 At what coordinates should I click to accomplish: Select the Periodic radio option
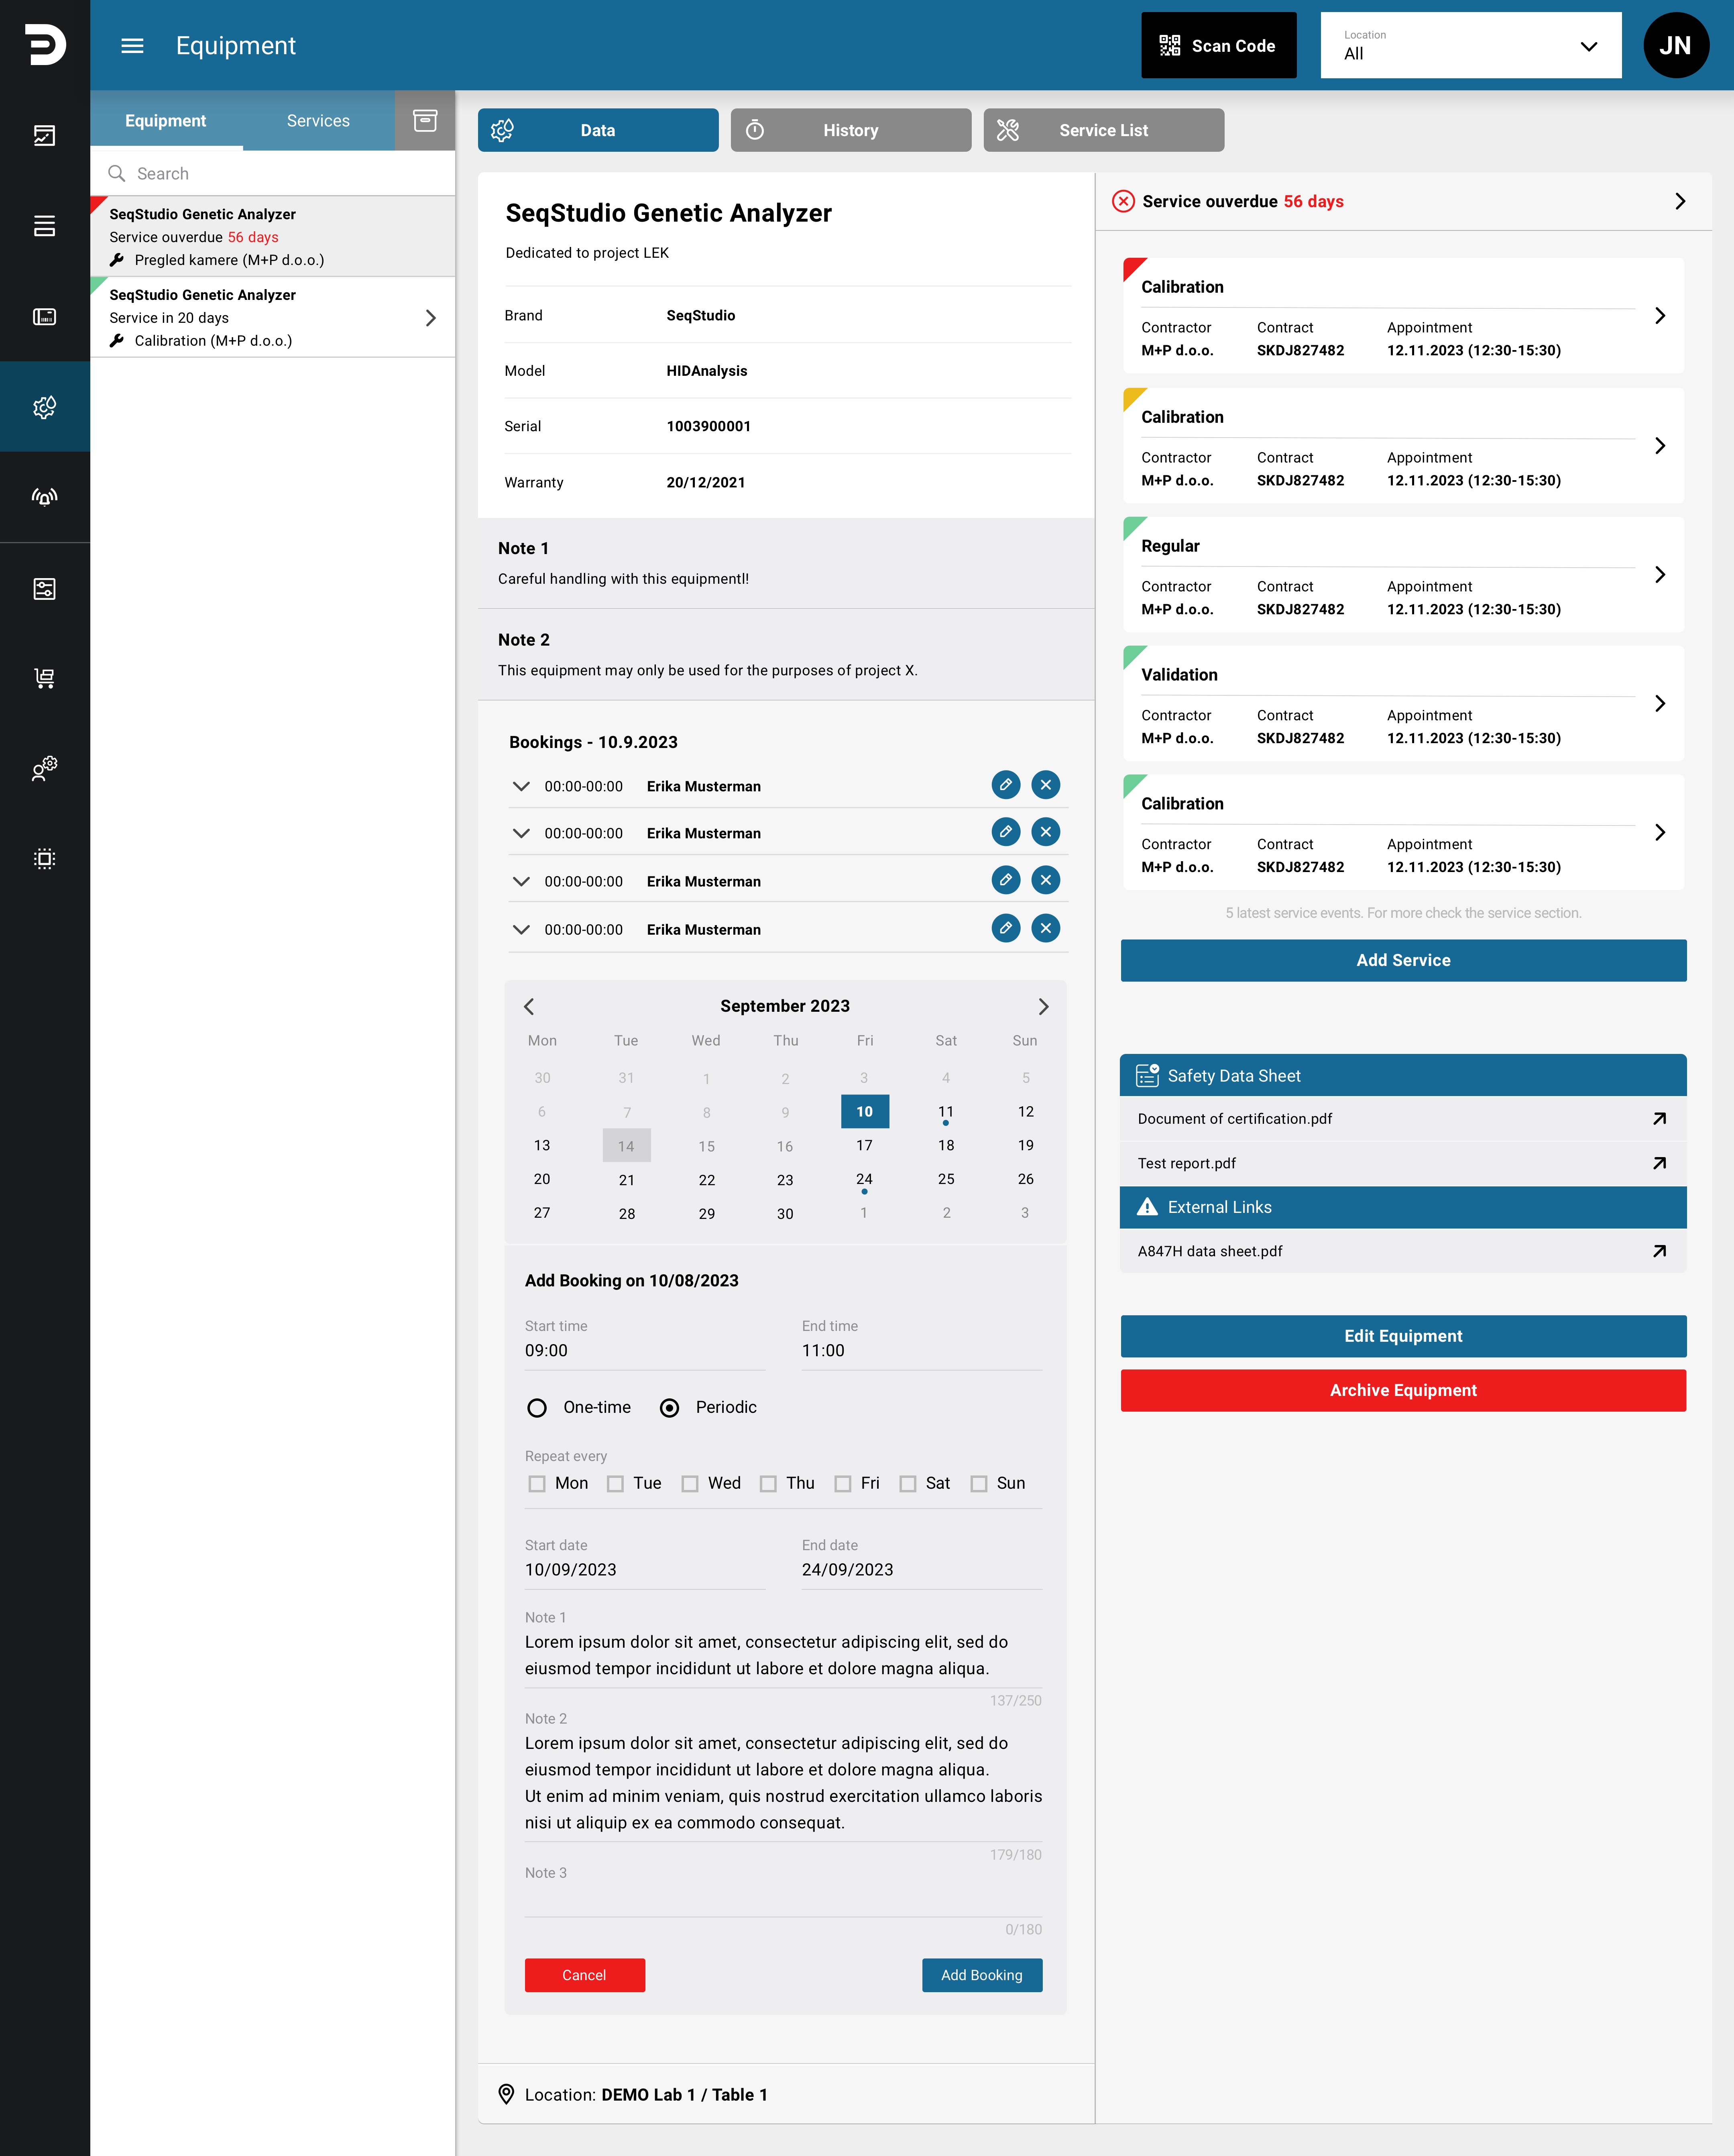click(x=670, y=1408)
